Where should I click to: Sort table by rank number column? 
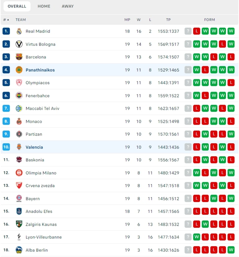[x=6, y=20]
